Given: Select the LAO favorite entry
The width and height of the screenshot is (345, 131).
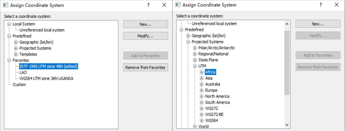Looking at the screenshot, I should point(23,73).
